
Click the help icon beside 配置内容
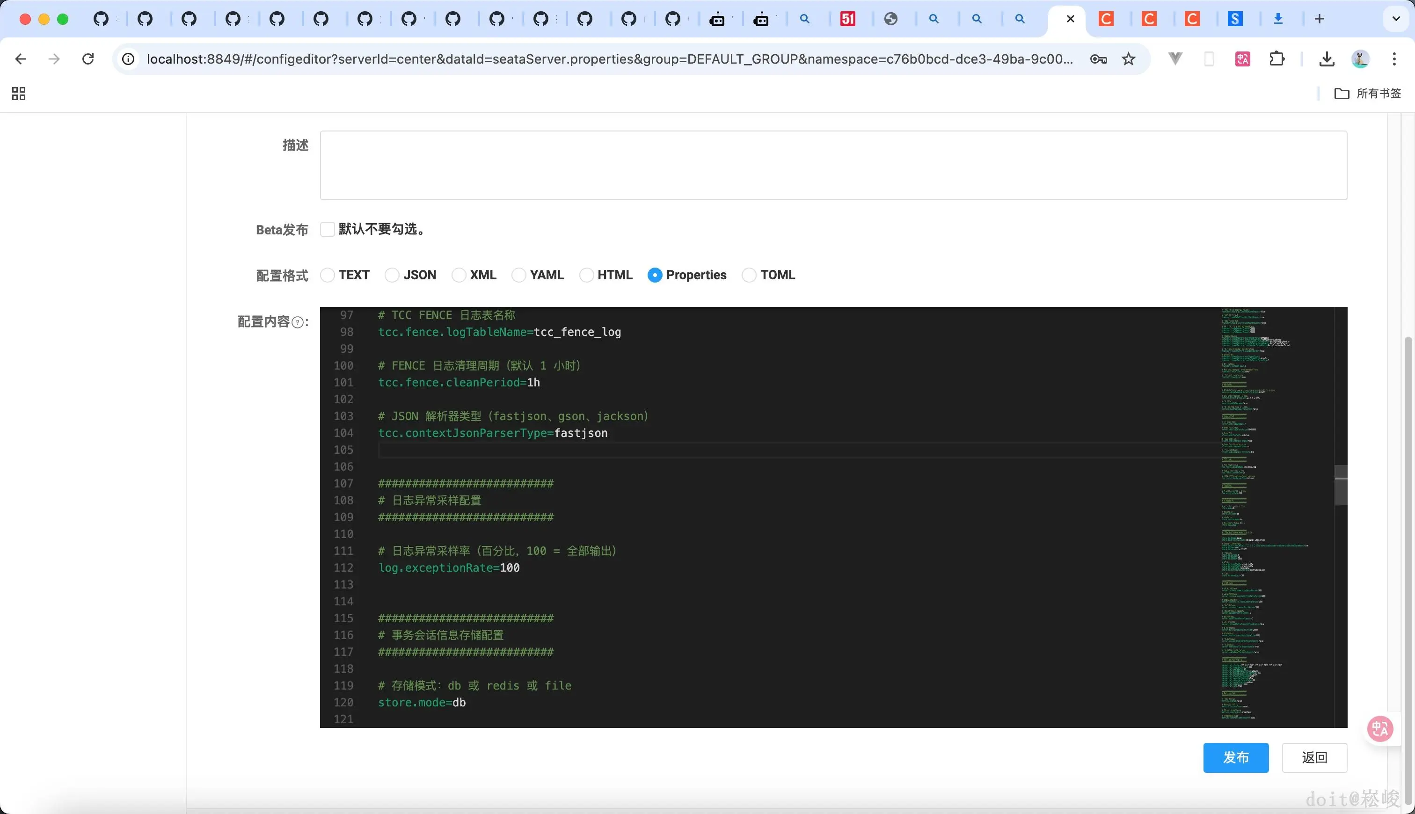(298, 323)
